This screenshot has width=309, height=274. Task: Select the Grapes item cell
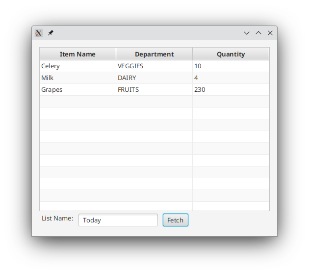point(77,90)
